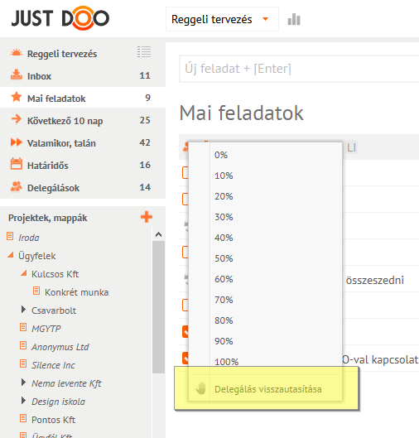
Task: Open the Inbox list
Action: 39,76
